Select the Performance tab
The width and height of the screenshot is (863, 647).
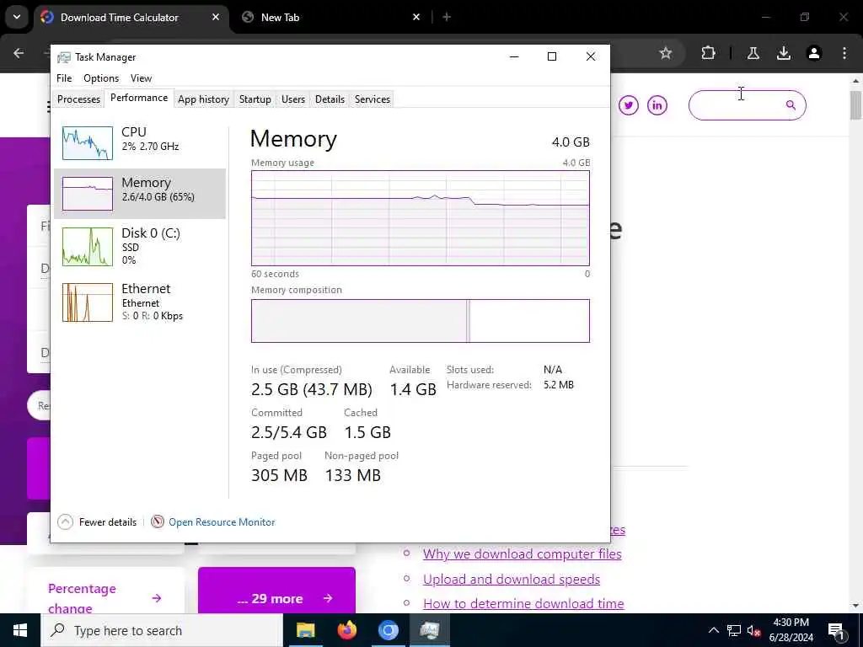tap(139, 98)
